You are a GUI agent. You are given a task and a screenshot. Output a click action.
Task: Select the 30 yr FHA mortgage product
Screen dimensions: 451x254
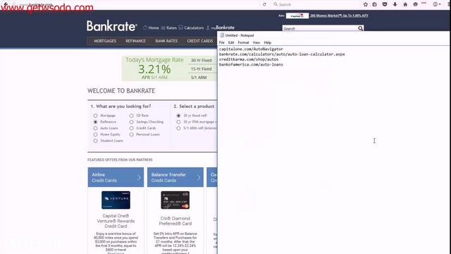(178, 122)
